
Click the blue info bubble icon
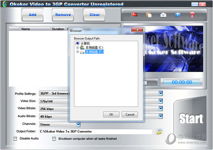[178, 15]
